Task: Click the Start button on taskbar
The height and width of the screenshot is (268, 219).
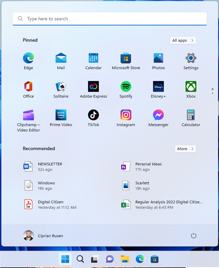Action: (x=65, y=259)
